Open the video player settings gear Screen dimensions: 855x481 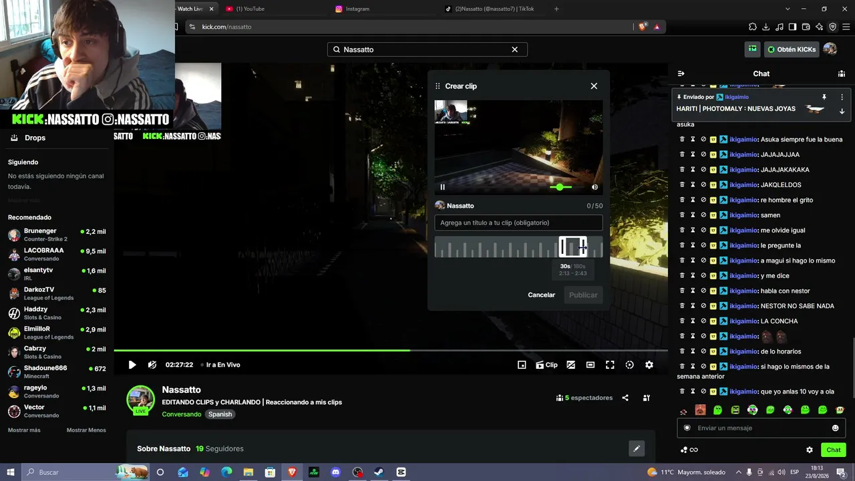(x=649, y=365)
